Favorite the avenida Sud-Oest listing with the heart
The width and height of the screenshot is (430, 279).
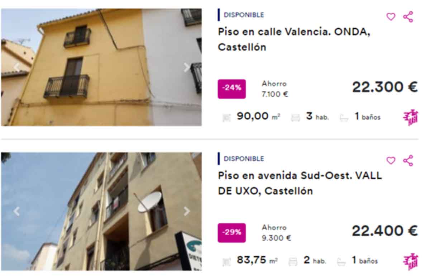(x=391, y=160)
